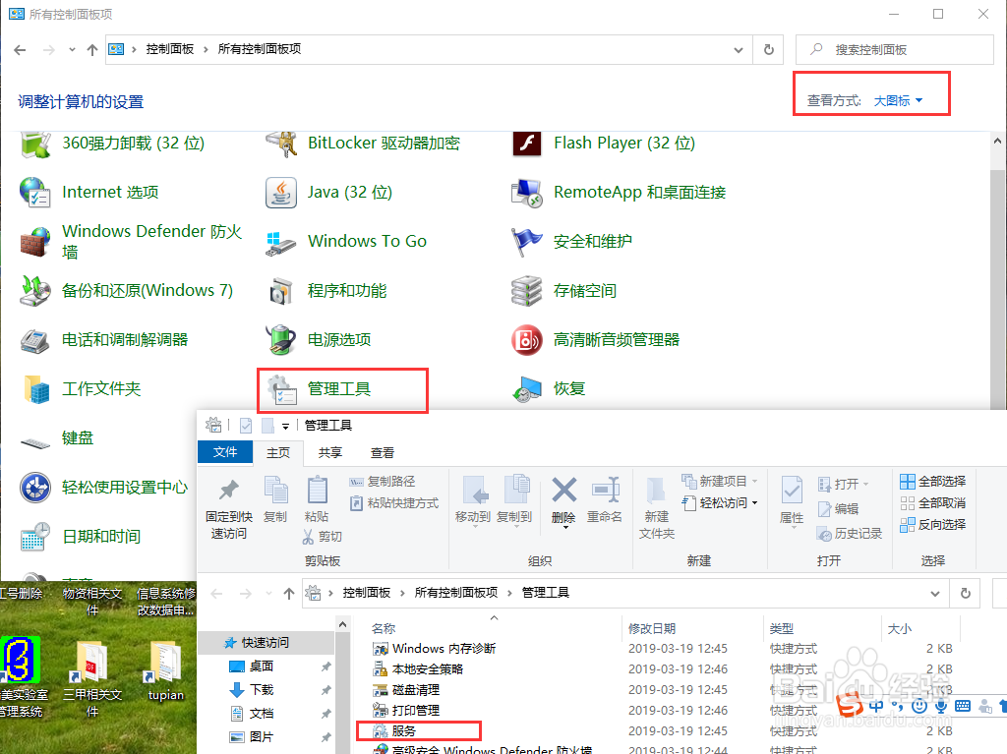Expand 打开 dropdown arrow in ribbon
Viewport: 1007px width, 754px height.
pos(865,484)
